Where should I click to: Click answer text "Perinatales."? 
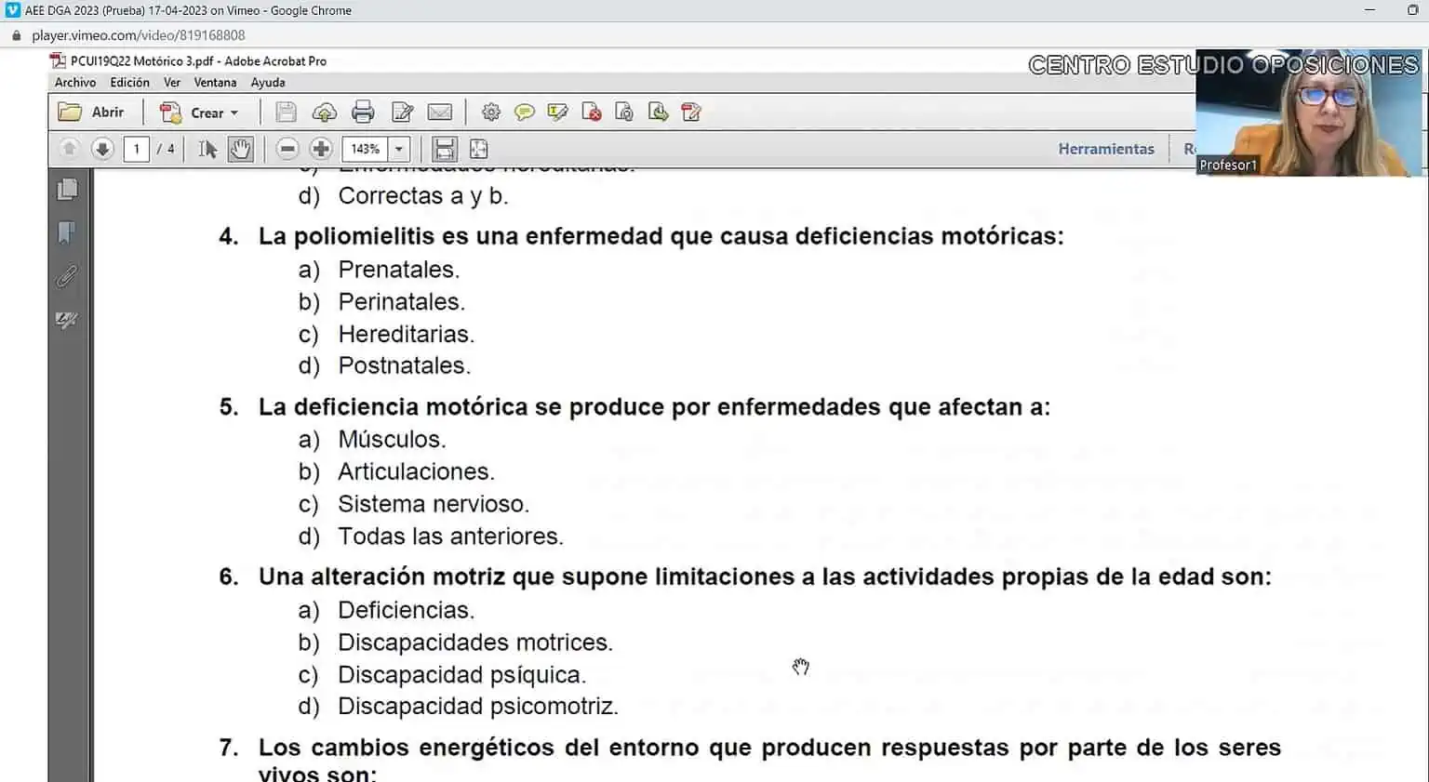(402, 302)
